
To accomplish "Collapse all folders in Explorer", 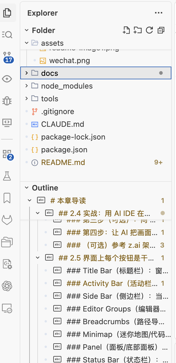I will point(161,30).
